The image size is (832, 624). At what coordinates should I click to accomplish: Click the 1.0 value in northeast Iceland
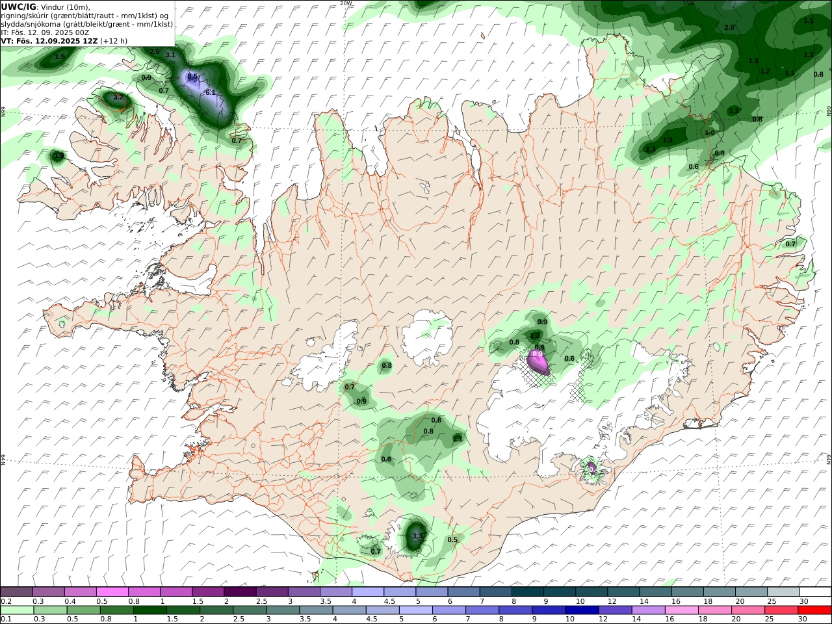[x=710, y=133]
